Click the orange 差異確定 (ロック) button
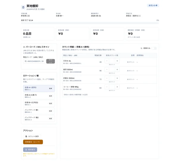 click(x=33, y=142)
